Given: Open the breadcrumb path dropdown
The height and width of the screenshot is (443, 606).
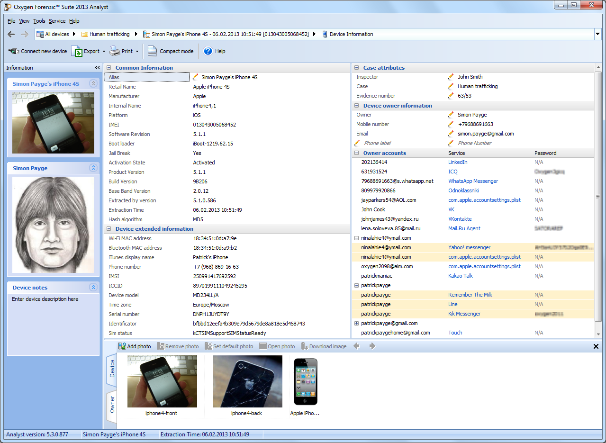Looking at the screenshot, I should (x=597, y=34).
